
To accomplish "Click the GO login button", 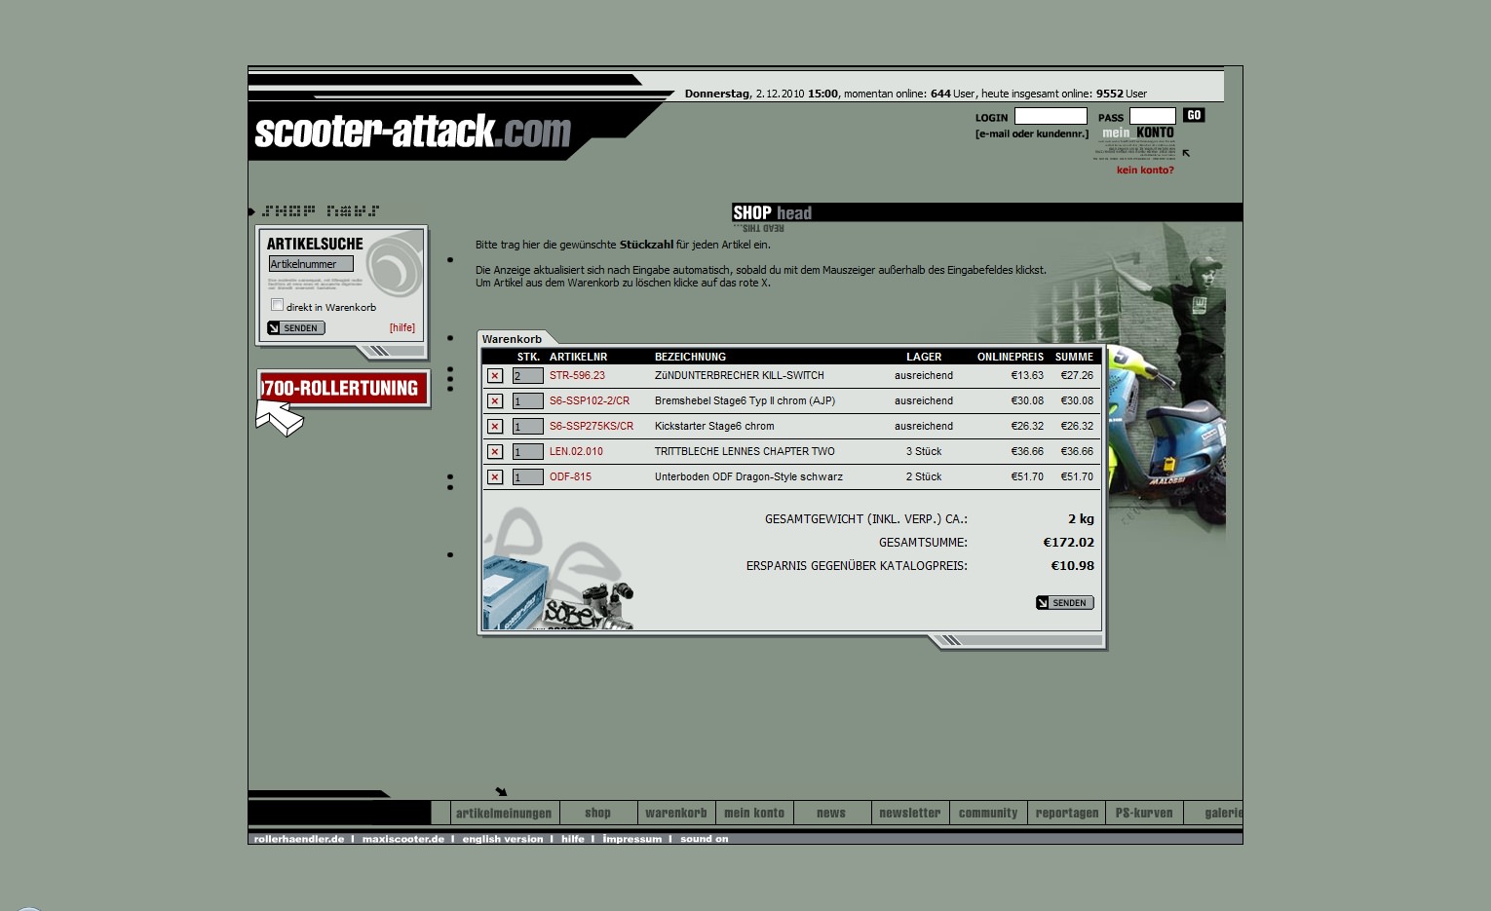I will (x=1194, y=115).
